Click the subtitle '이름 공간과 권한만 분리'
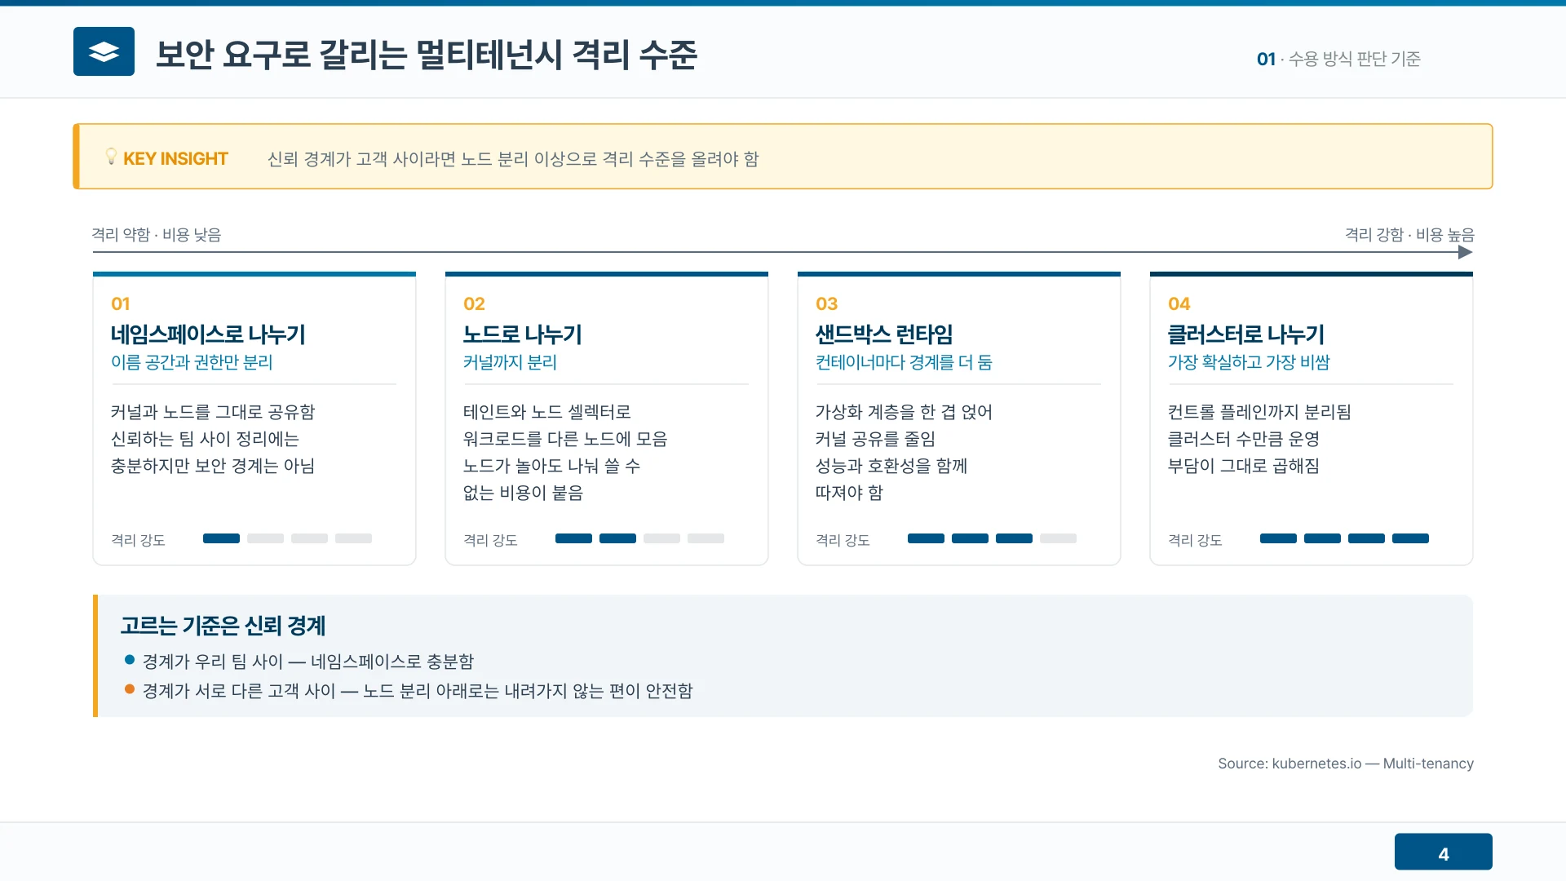The width and height of the screenshot is (1566, 881). click(x=192, y=361)
